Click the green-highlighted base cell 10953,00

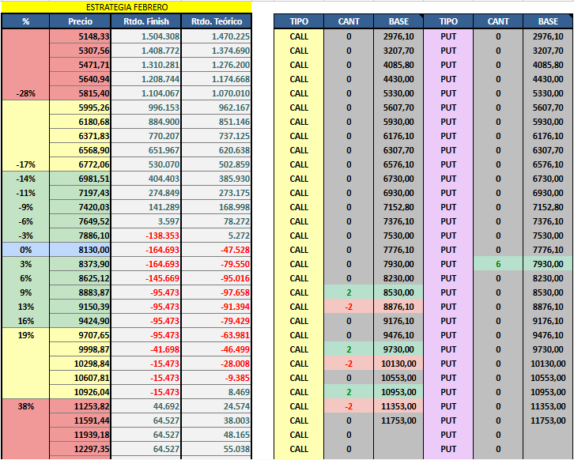[x=398, y=392]
